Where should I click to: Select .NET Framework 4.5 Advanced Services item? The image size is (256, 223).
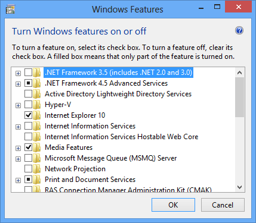coord(106,83)
